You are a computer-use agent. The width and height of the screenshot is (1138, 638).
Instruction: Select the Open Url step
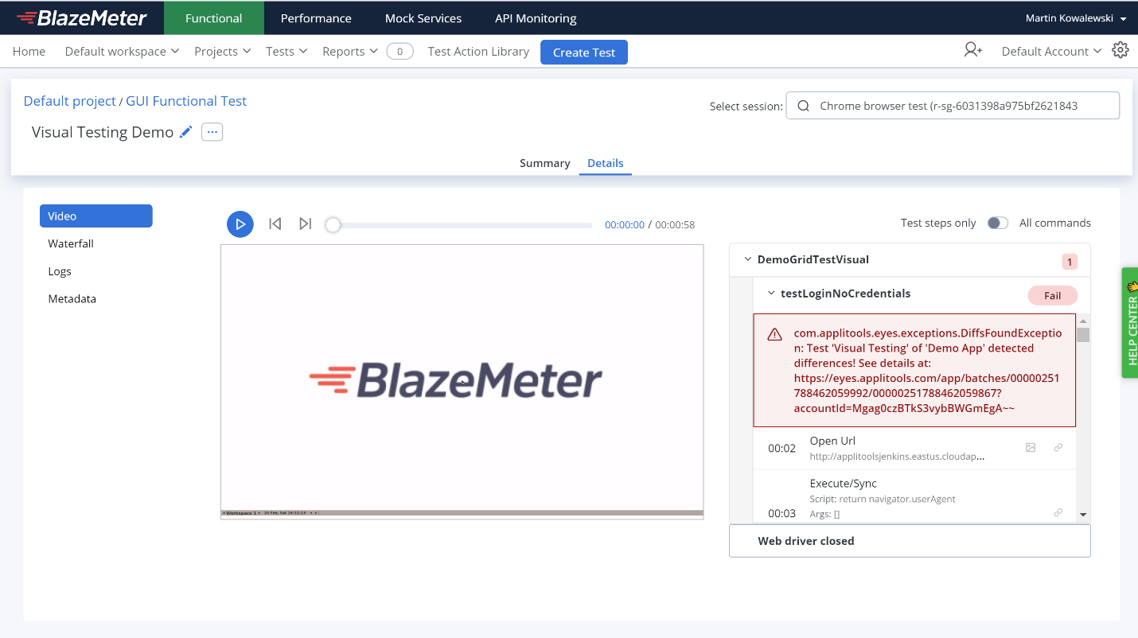914,448
